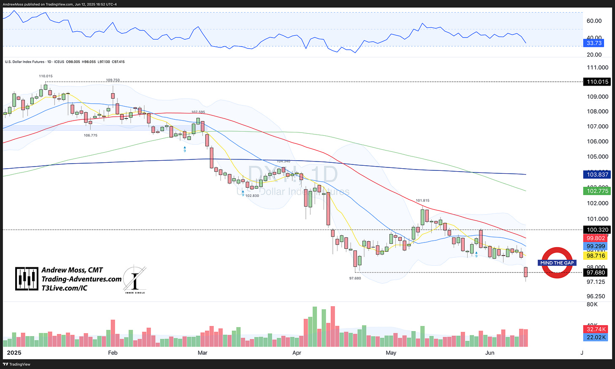Click the red 99.802 moving average label

[596, 238]
